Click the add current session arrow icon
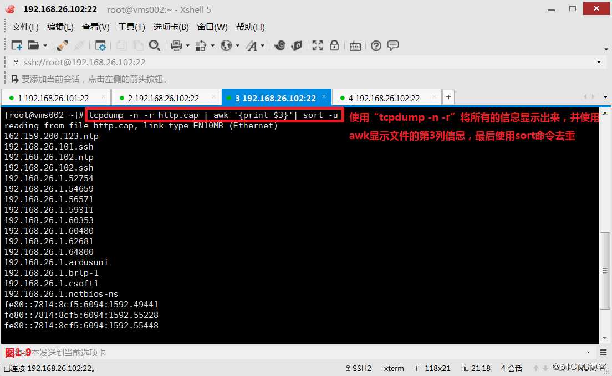The height and width of the screenshot is (376, 612). click(15, 79)
